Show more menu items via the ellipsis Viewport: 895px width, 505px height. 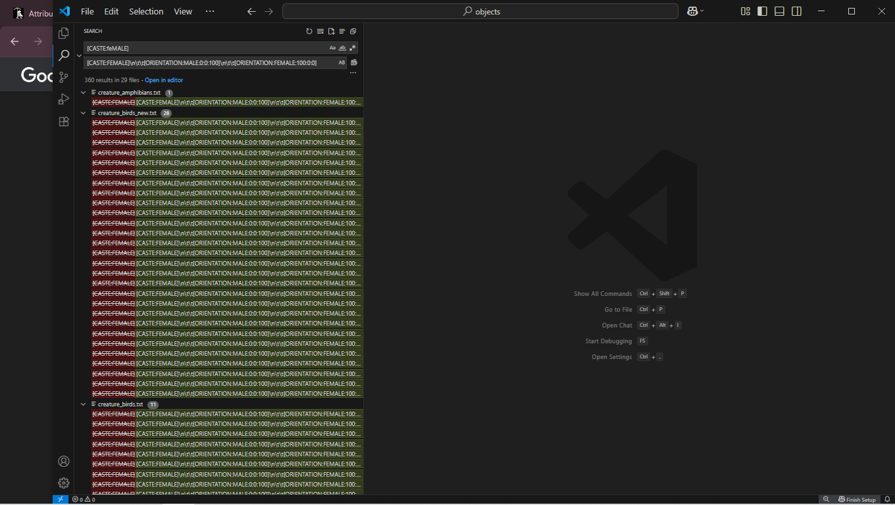[210, 11]
